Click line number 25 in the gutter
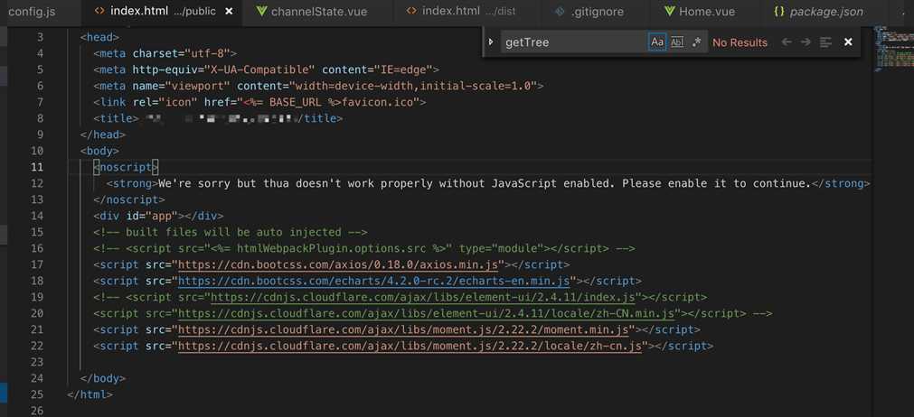The image size is (914, 417). click(37, 394)
